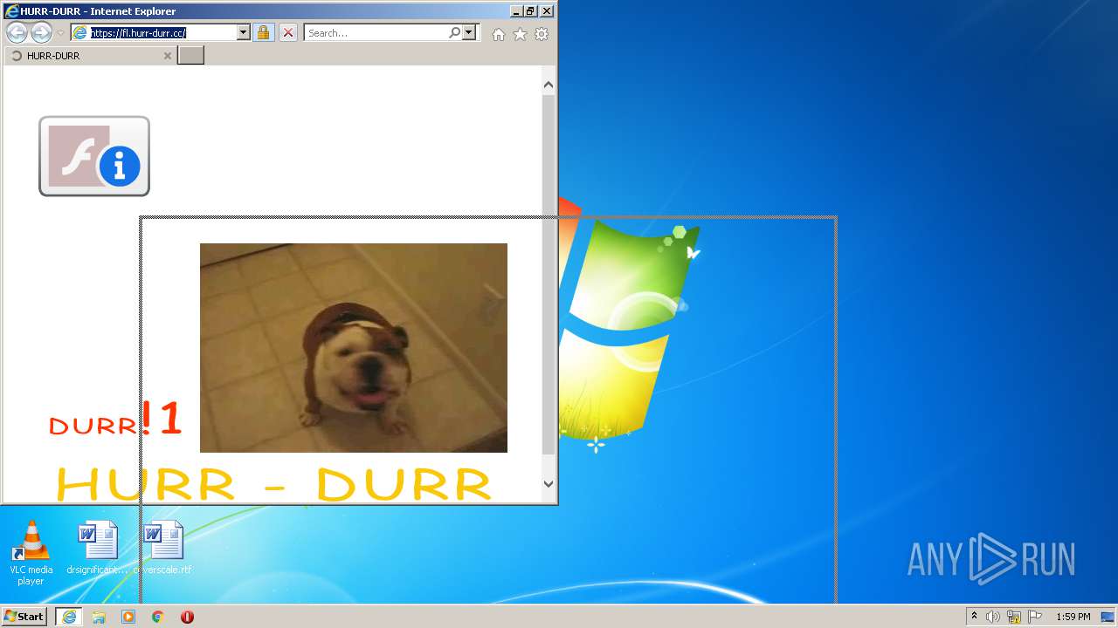Screen dimensions: 1118x628
Task: Open the network tray icon
Action: tap(1014, 617)
